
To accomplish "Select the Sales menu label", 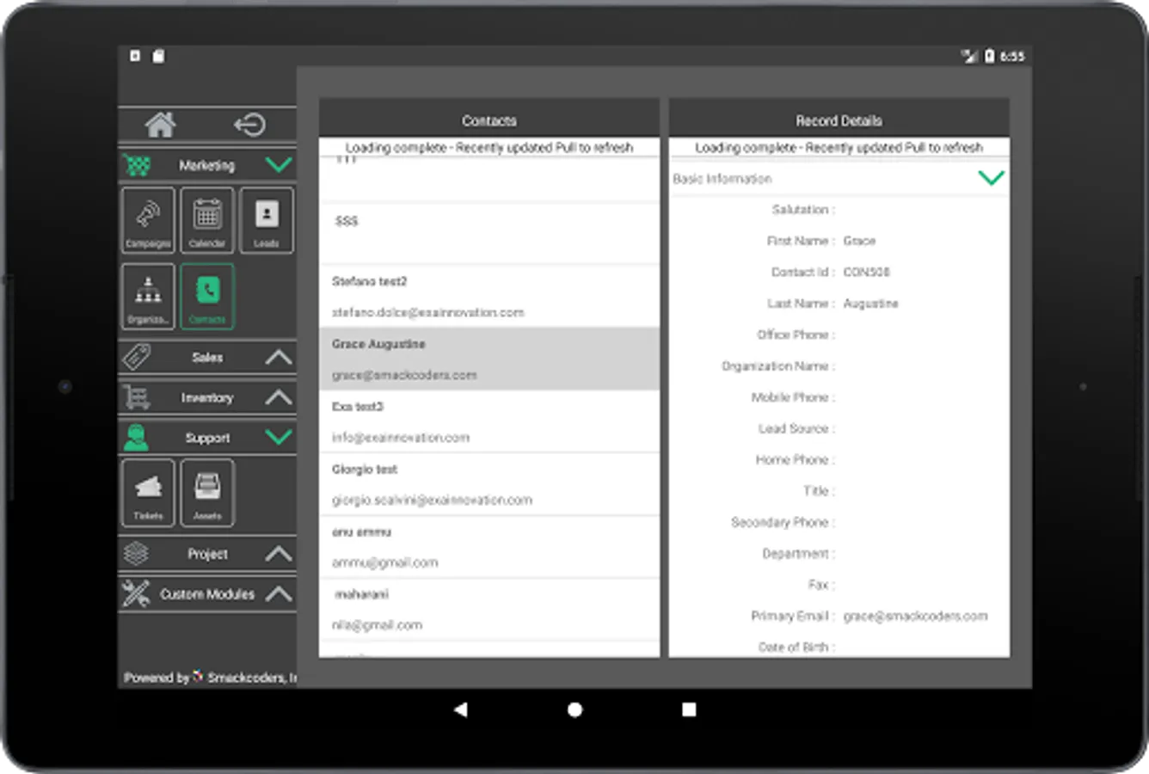I will pyautogui.click(x=207, y=358).
